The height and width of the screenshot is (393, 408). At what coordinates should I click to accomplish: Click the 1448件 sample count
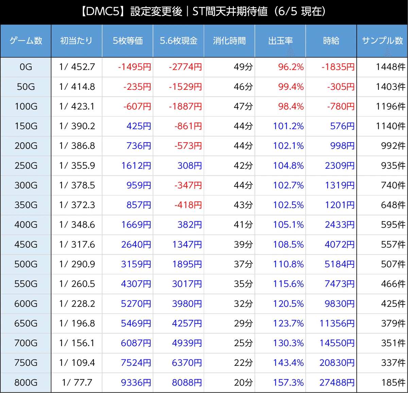[x=391, y=67]
